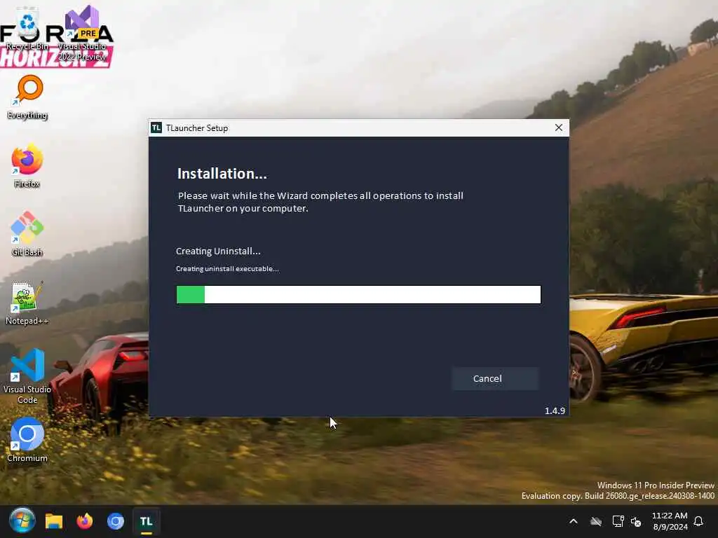Select Visual Studio 2022 Preview shortcut

coord(82,34)
